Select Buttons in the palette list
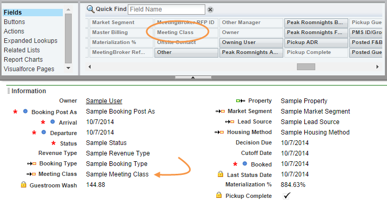This screenshot has height=200, width=387. pyautogui.click(x=14, y=22)
